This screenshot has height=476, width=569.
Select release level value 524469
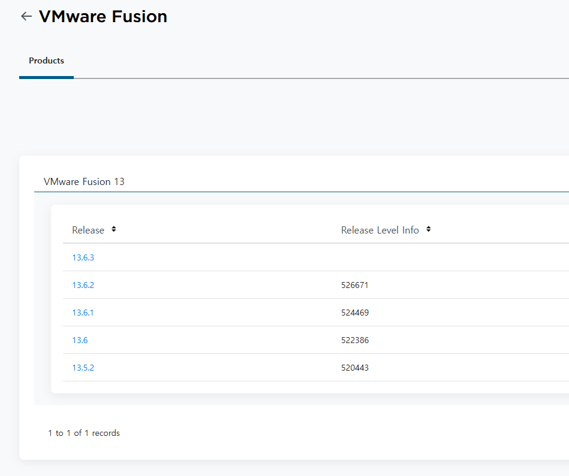(x=355, y=313)
